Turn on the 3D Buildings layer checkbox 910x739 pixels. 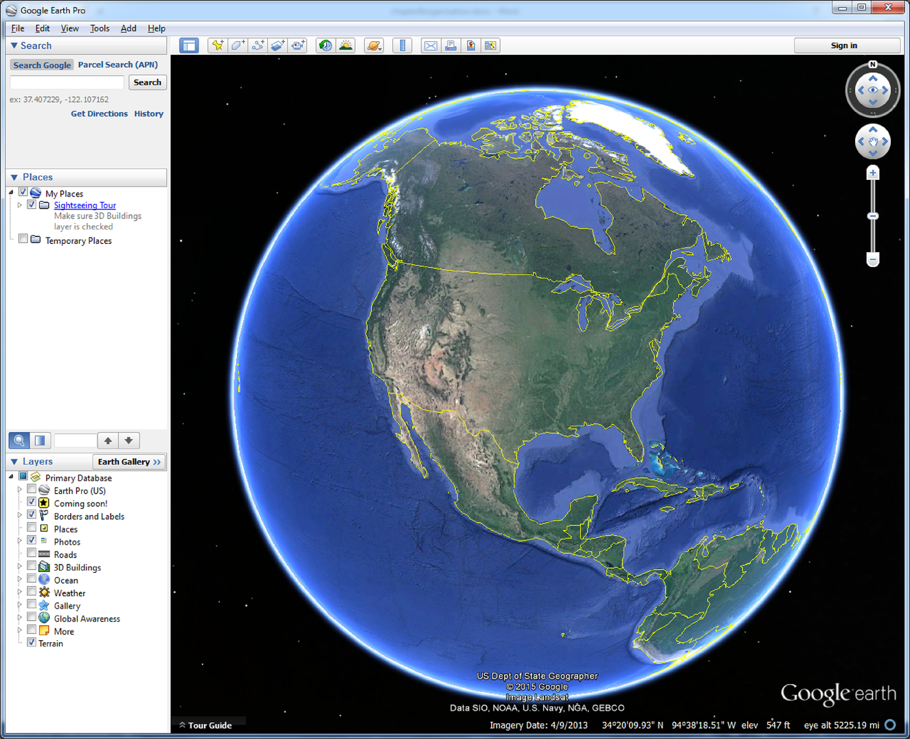[32, 567]
